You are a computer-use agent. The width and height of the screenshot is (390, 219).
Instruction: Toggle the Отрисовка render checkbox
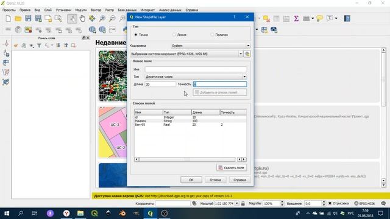(330, 203)
